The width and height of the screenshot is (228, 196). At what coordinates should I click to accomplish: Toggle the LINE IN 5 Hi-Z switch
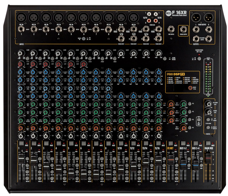click(x=84, y=39)
